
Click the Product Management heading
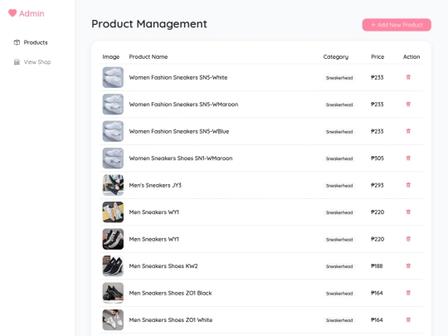pyautogui.click(x=149, y=24)
